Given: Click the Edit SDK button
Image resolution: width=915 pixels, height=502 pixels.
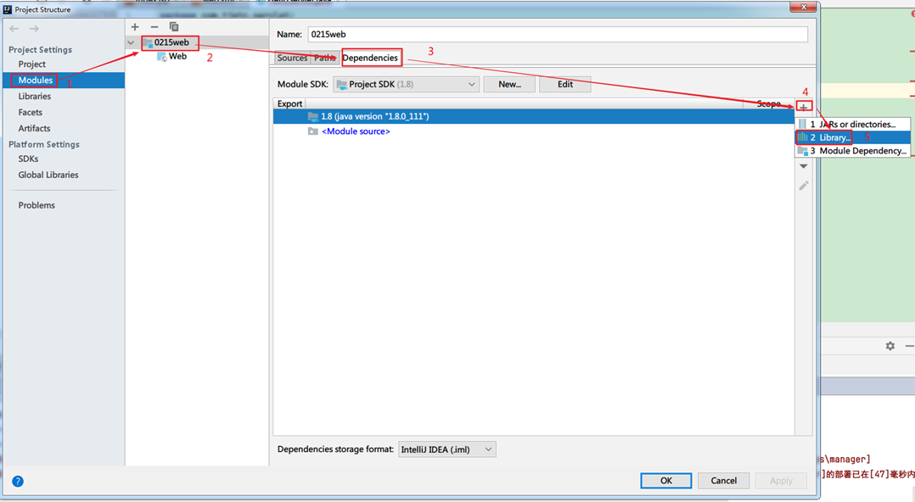Looking at the screenshot, I should (x=565, y=85).
